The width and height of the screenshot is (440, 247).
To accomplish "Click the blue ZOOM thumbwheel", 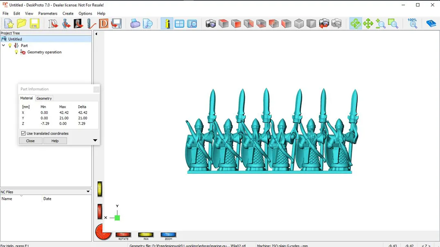I will pos(168,235).
